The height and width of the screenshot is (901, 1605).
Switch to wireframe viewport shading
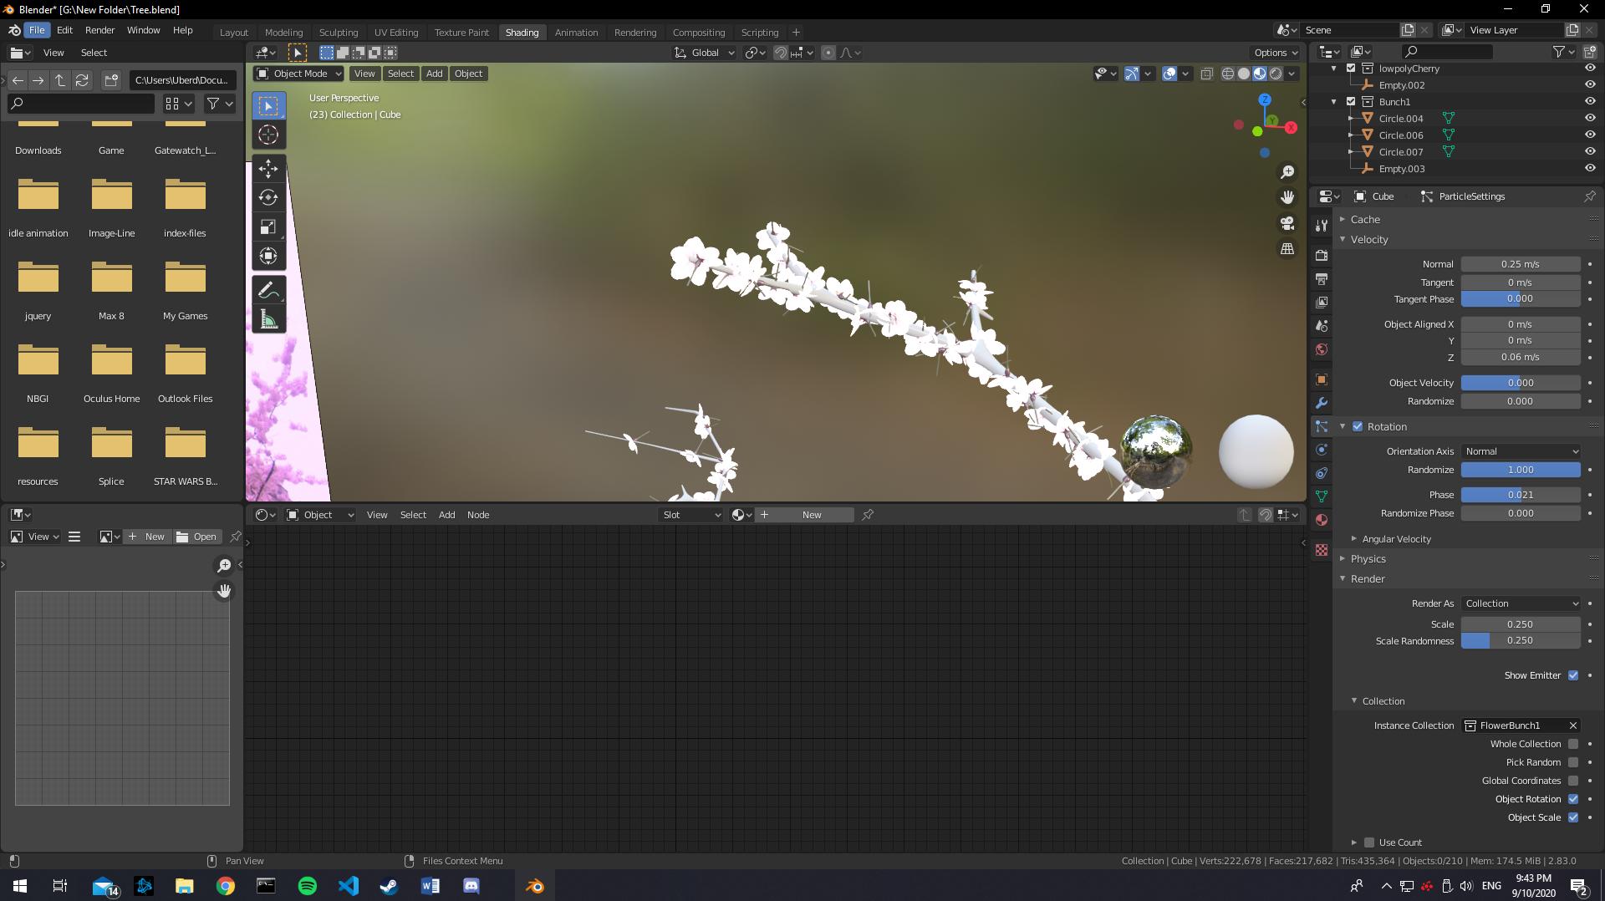pyautogui.click(x=1228, y=74)
